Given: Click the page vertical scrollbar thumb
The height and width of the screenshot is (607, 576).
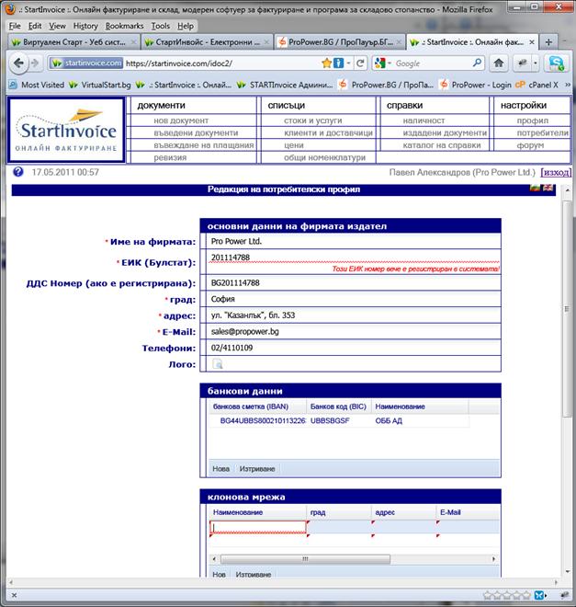Looking at the screenshot, I should click(567, 309).
